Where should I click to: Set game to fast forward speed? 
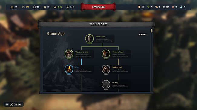15,104
